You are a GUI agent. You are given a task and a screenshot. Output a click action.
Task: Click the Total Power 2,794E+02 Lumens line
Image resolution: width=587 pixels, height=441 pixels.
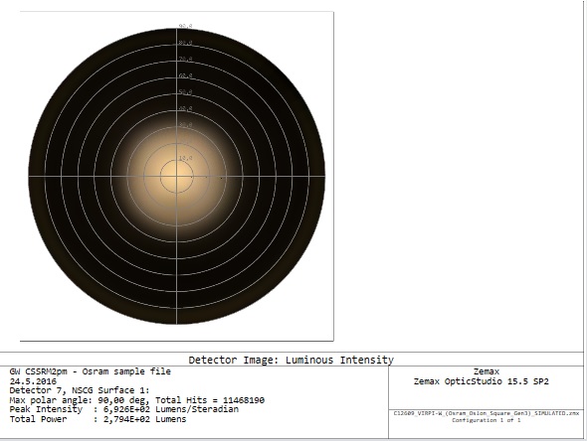[98, 419]
